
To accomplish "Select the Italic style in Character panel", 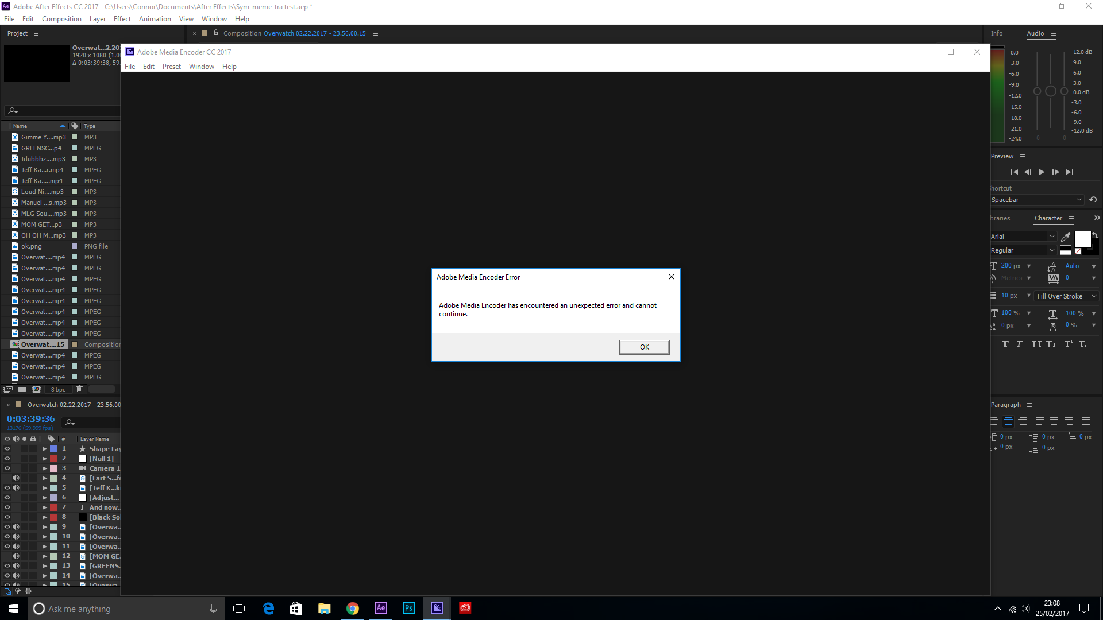I will click(1020, 344).
